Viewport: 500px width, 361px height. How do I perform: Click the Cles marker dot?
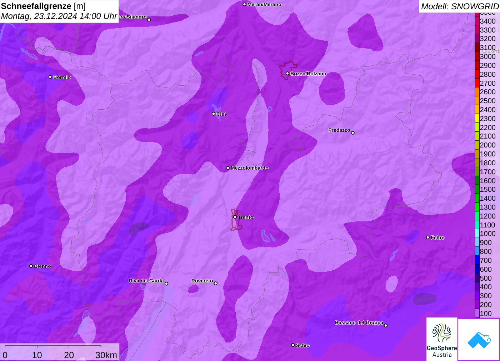click(x=214, y=114)
